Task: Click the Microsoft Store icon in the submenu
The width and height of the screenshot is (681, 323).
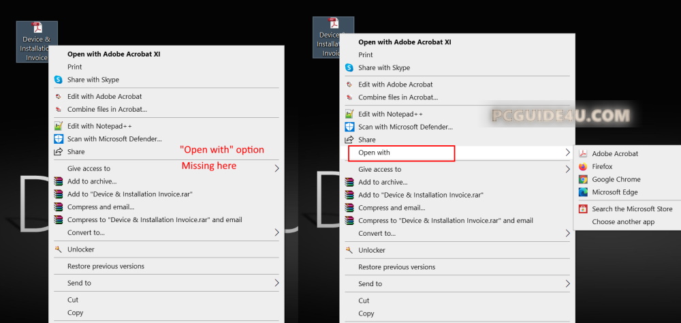Action: [583, 209]
